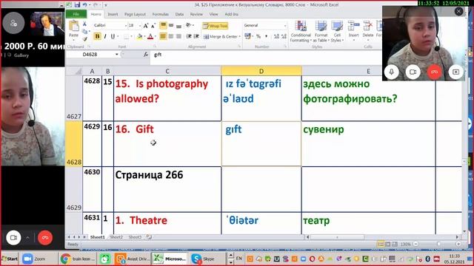This screenshot has width=474, height=266.
Task: Click the fx Insert Function icon
Action: pos(146,55)
